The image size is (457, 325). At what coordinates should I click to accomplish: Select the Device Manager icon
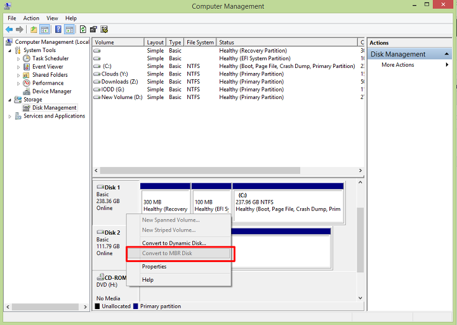(27, 91)
